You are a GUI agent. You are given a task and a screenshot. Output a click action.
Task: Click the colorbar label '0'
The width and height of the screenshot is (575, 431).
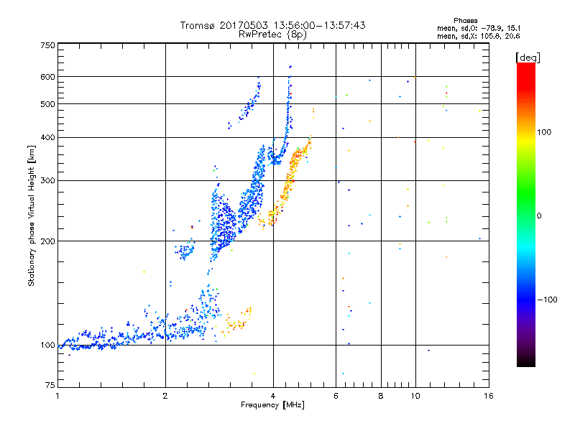(x=539, y=216)
